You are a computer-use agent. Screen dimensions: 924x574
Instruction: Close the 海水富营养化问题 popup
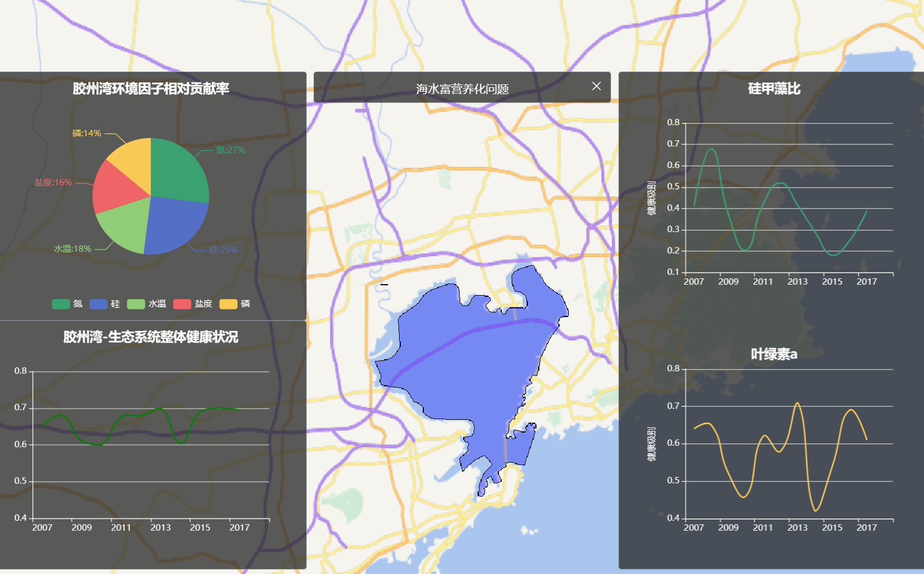[597, 86]
